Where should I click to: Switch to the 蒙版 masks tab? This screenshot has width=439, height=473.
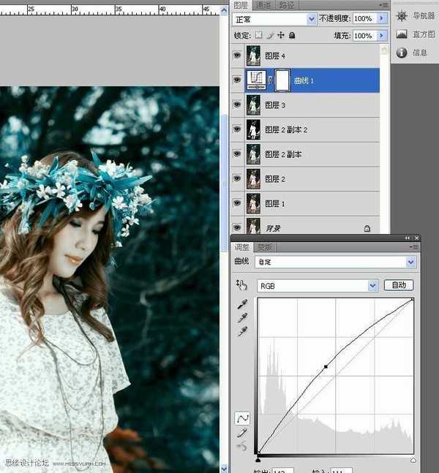(x=263, y=248)
